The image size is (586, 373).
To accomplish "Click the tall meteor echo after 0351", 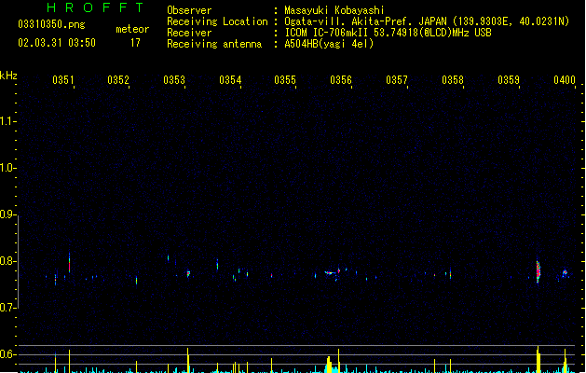I will click(x=69, y=263).
